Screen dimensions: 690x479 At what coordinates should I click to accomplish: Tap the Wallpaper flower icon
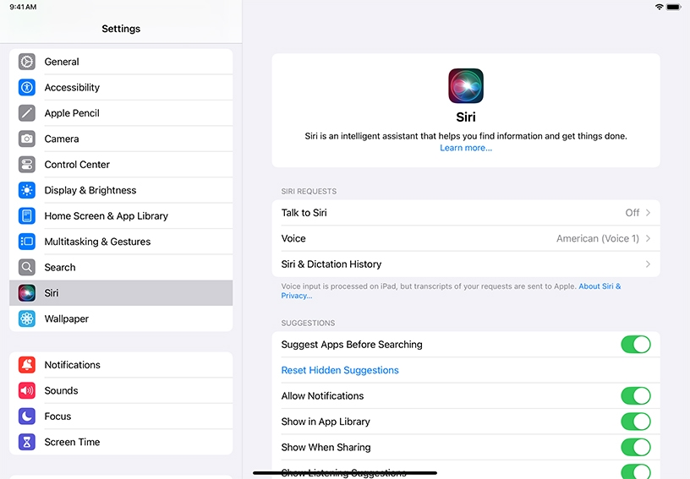pos(27,318)
